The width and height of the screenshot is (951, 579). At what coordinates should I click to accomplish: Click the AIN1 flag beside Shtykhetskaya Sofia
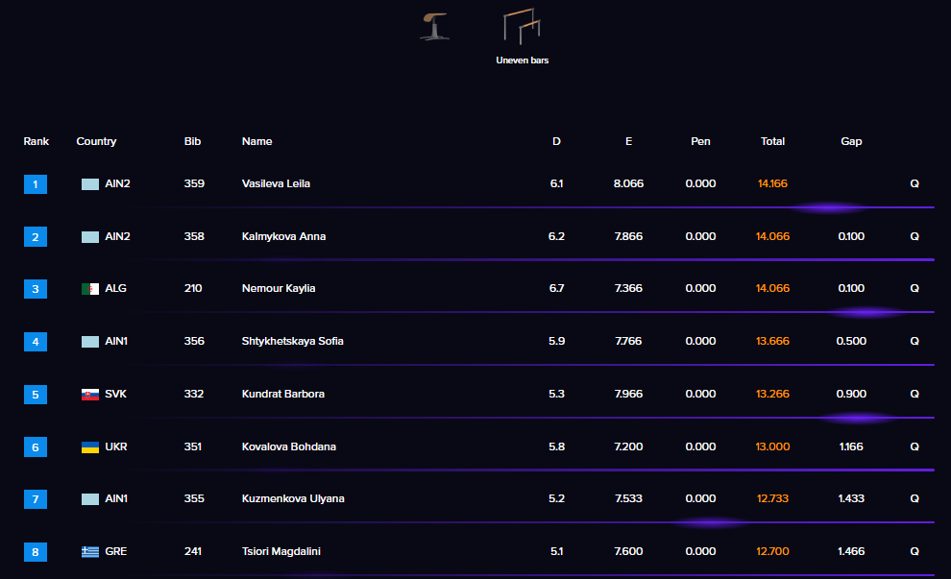90,342
